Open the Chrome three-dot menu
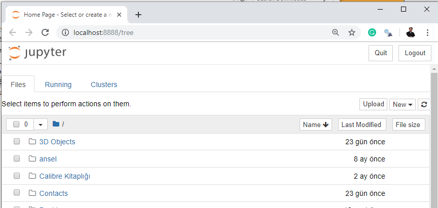 427,32
